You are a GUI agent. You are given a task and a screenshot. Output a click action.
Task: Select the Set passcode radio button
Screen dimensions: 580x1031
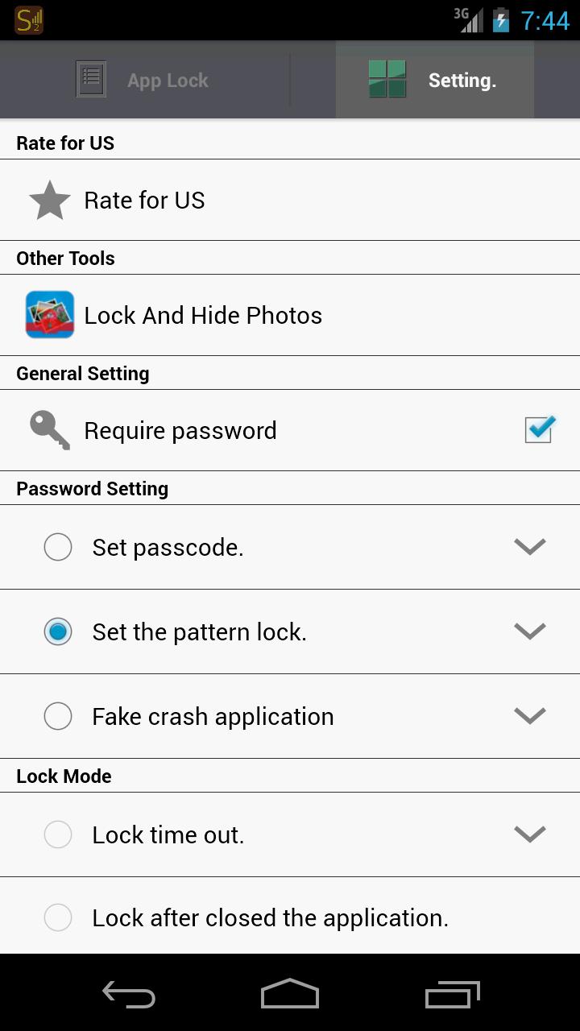58,547
